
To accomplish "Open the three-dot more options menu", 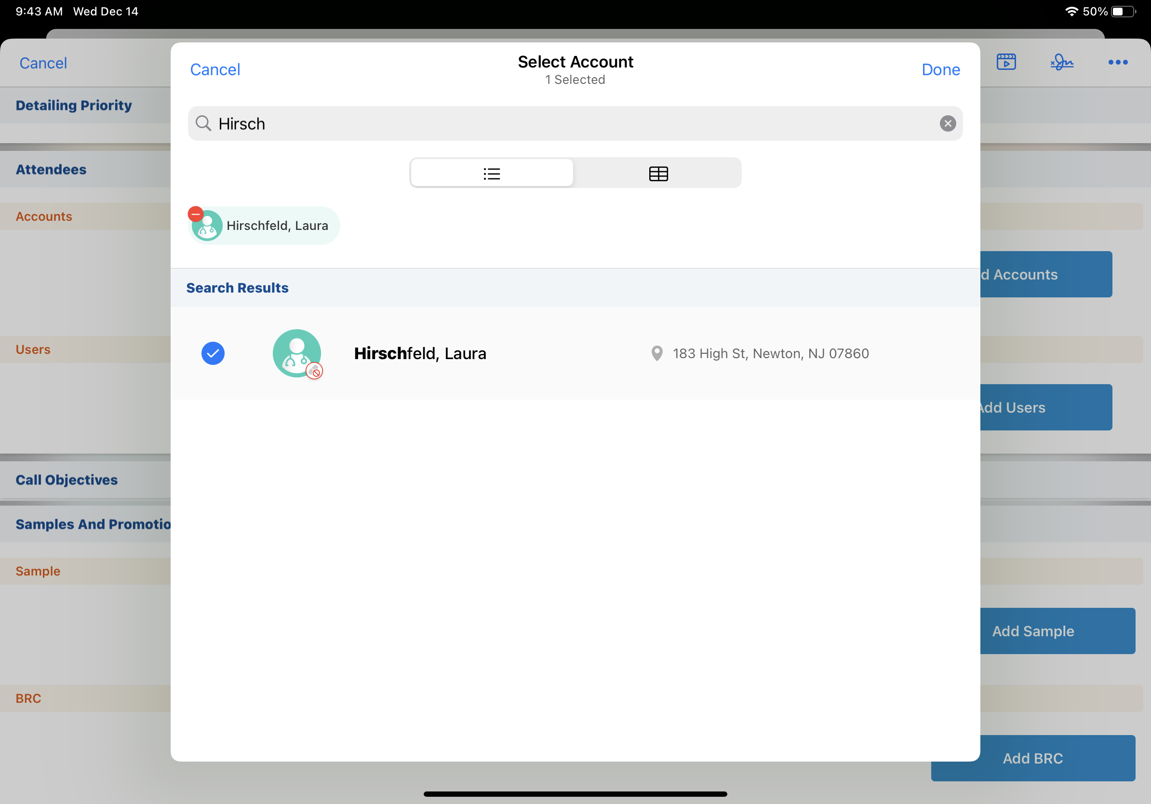I will [1117, 62].
